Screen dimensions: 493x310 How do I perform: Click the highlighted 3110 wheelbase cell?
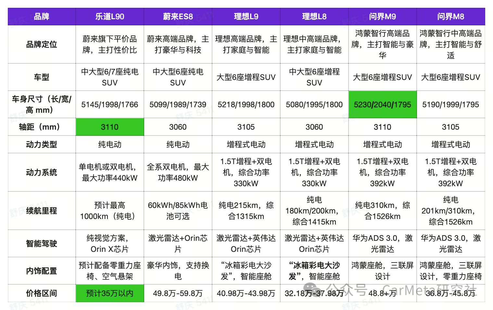(110, 127)
